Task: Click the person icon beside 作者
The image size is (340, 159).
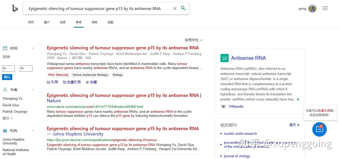Action: tap(5, 90)
